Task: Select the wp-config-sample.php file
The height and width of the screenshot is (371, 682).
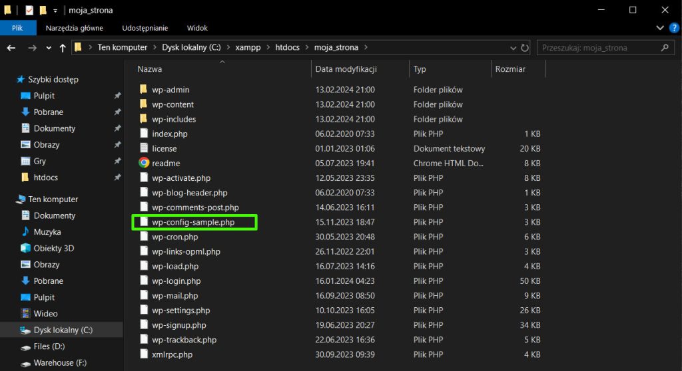Action: tap(193, 222)
